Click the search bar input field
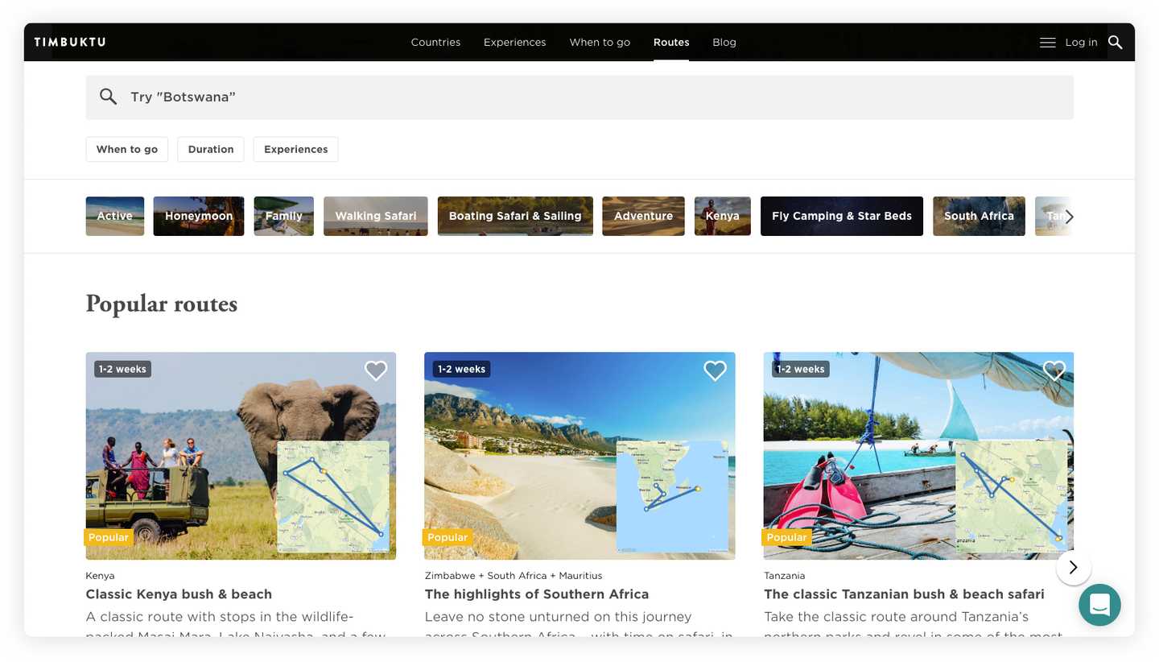This screenshot has height=662, width=1159. [579, 97]
